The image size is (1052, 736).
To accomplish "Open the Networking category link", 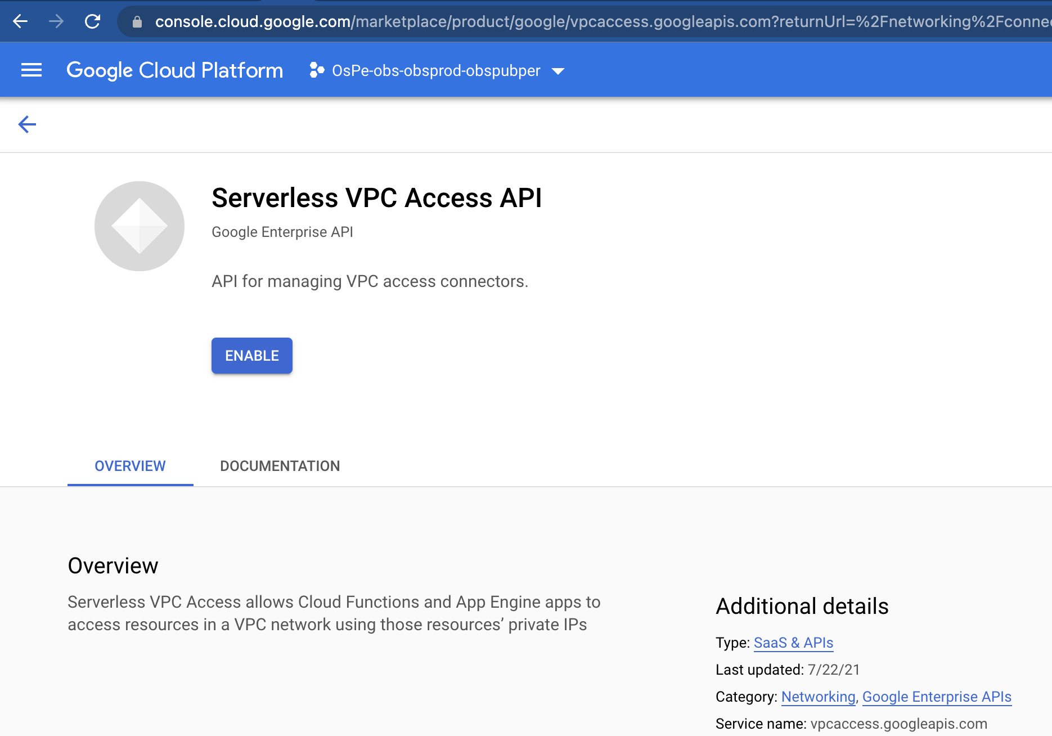I will click(x=817, y=697).
